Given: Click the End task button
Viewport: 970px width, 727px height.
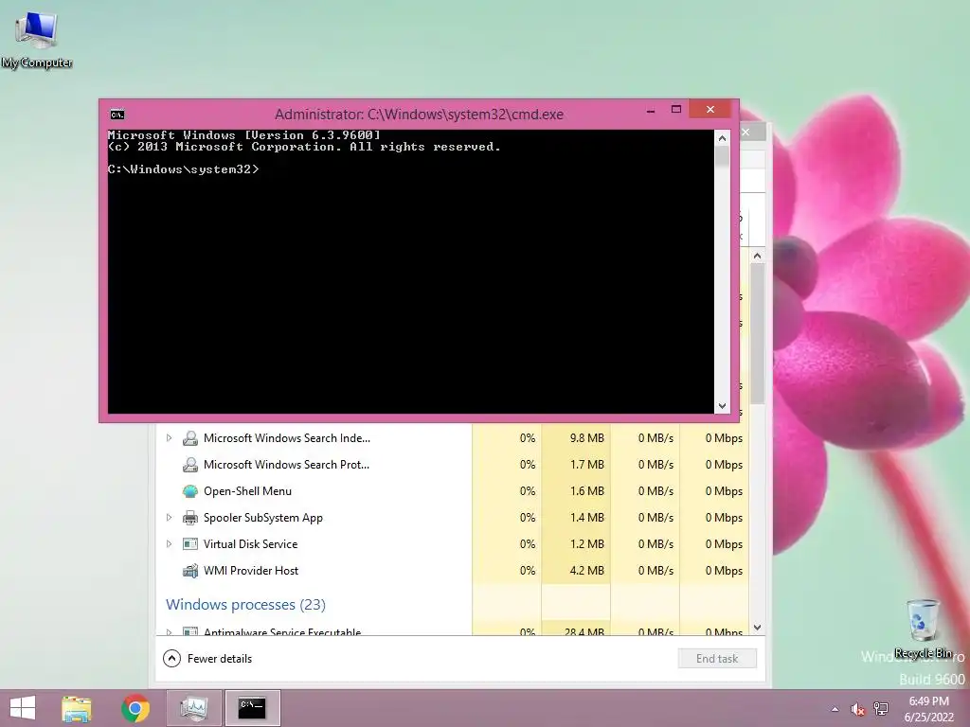Looking at the screenshot, I should tap(717, 659).
